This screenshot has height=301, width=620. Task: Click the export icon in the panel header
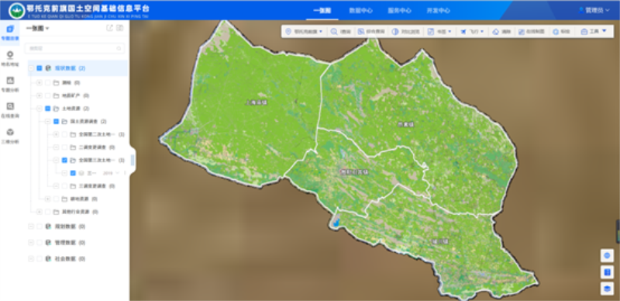[109, 28]
